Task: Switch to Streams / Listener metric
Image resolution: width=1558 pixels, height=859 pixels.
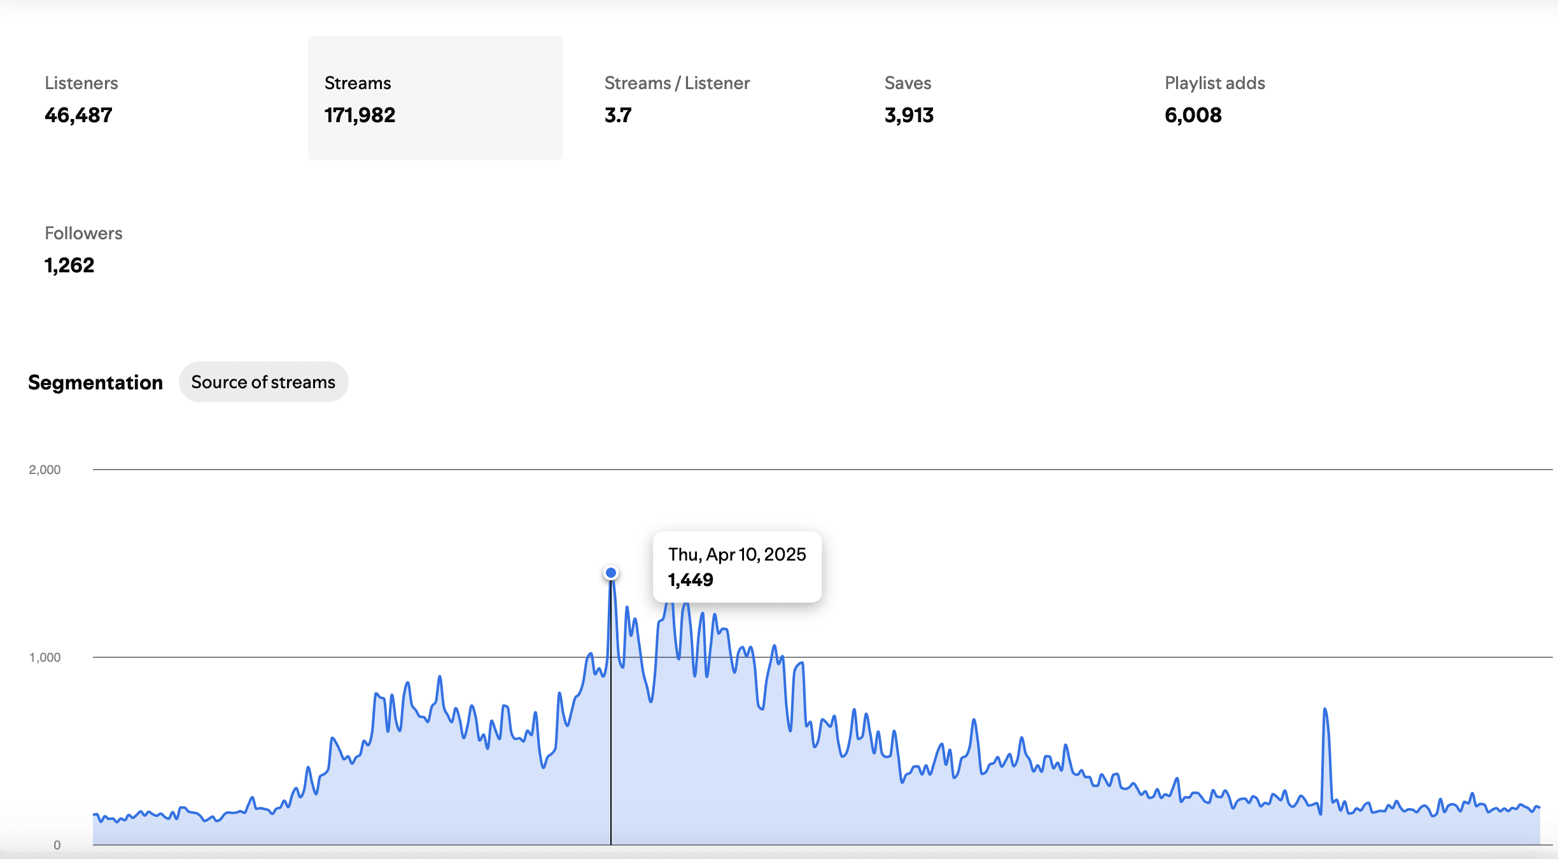Action: tap(677, 83)
